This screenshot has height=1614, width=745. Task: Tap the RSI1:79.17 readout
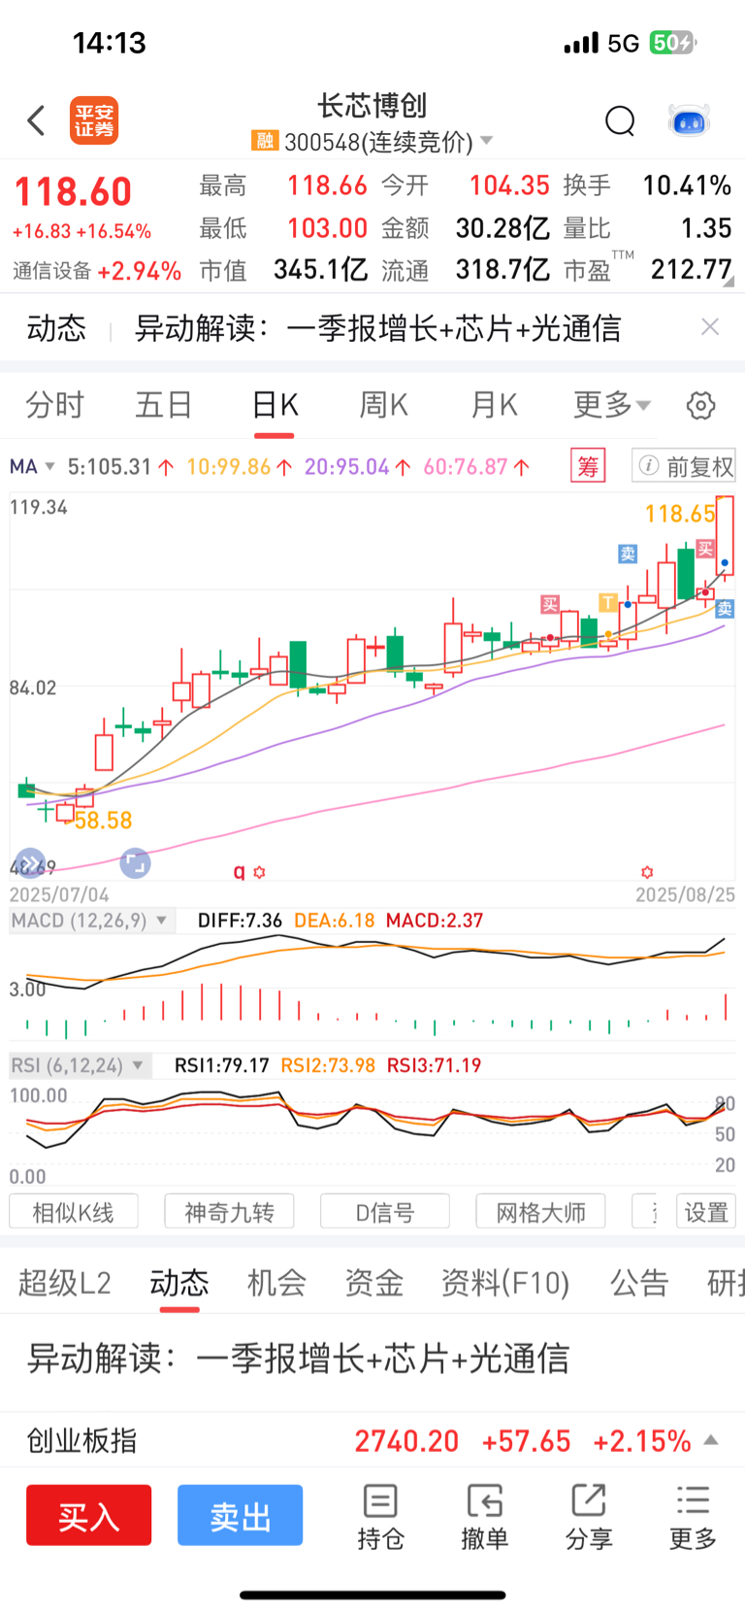click(x=222, y=1065)
